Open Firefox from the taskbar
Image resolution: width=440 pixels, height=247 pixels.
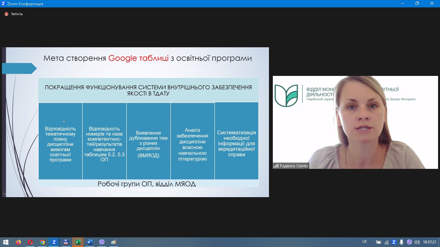click(18, 242)
